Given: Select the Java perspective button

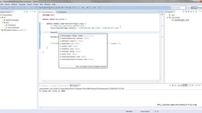Looking at the screenshot, I should (194, 8).
